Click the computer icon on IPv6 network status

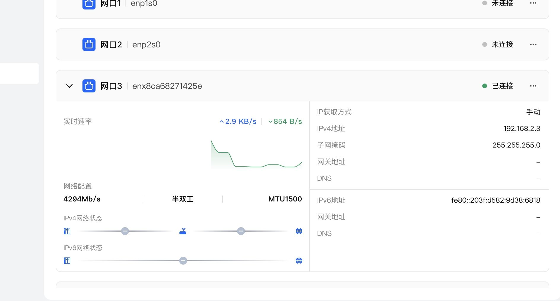[x=67, y=261]
